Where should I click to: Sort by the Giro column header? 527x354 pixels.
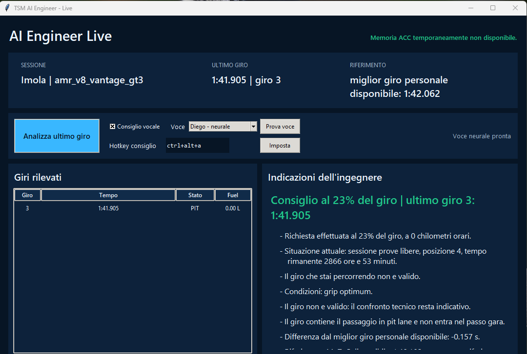[27, 195]
